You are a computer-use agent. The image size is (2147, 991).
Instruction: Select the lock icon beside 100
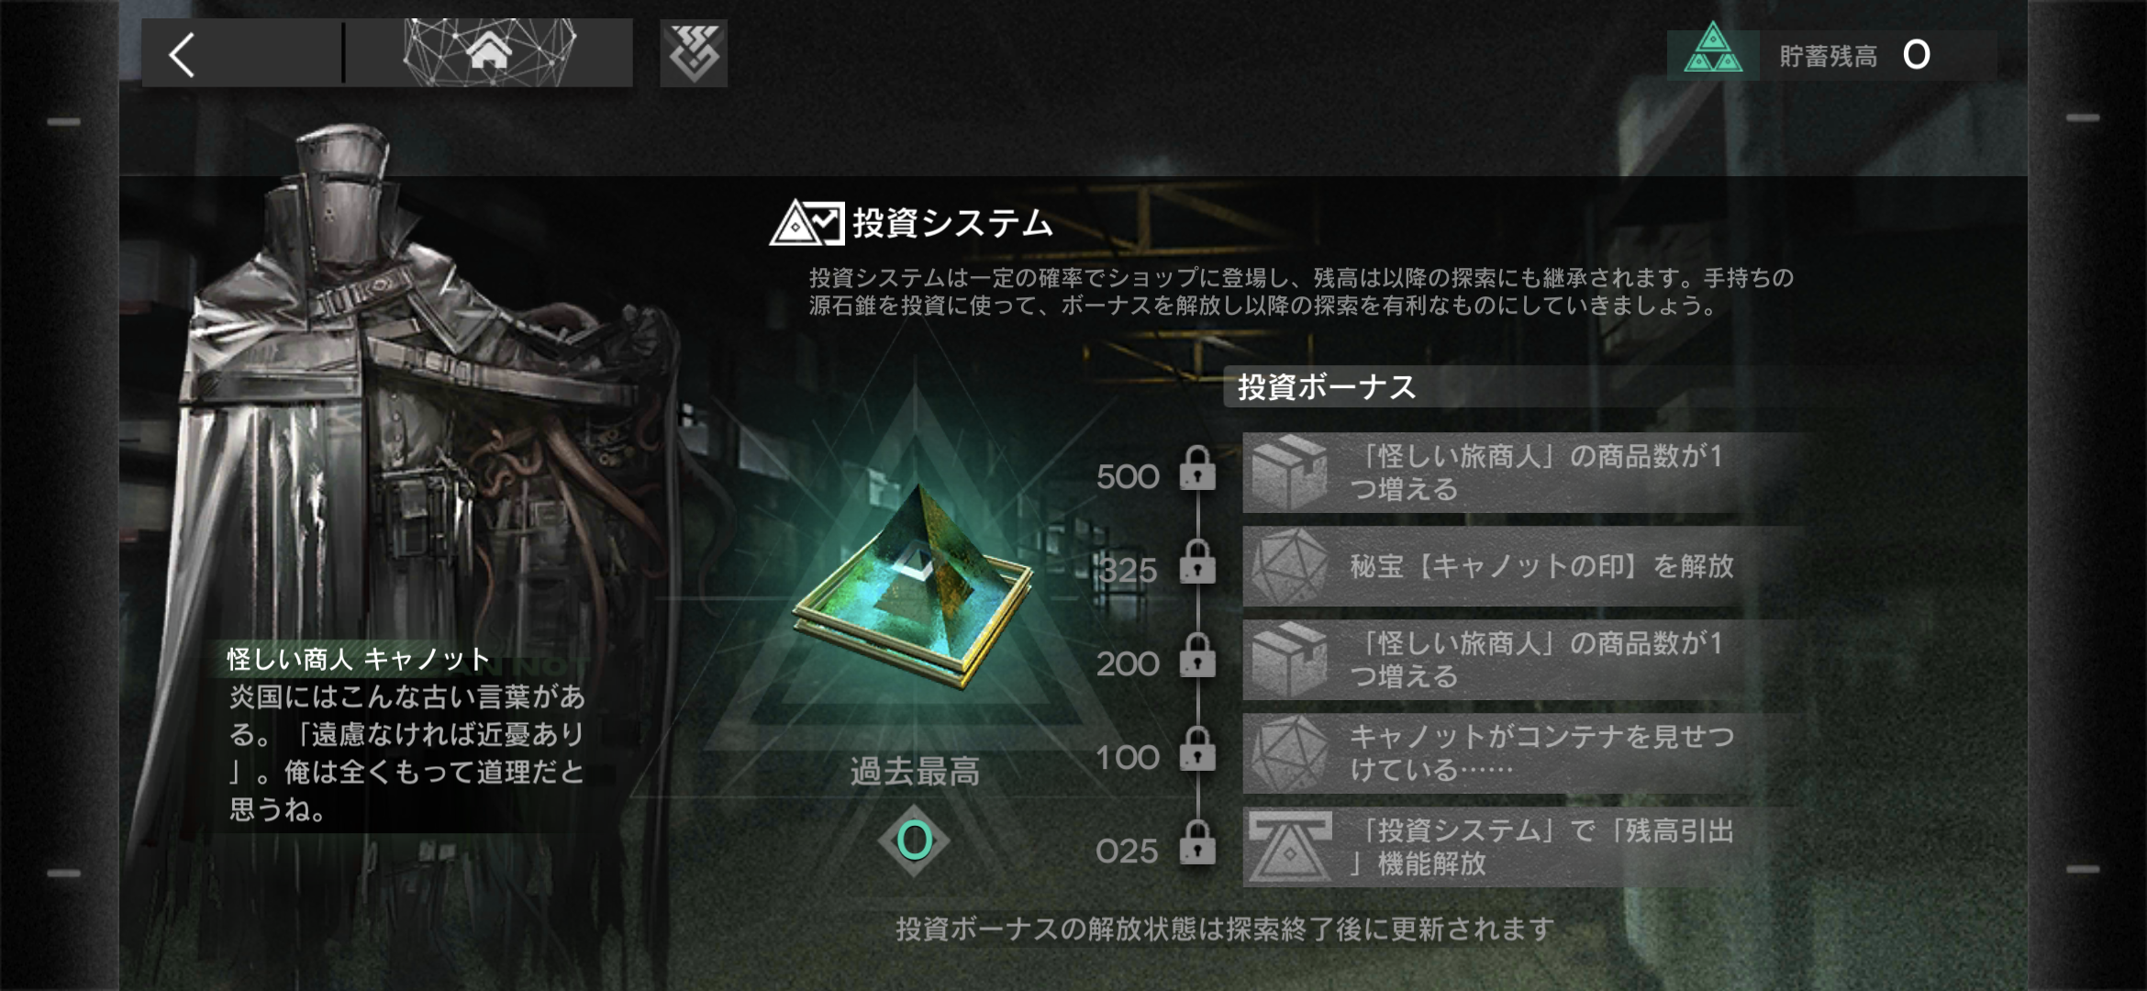pos(1197,749)
